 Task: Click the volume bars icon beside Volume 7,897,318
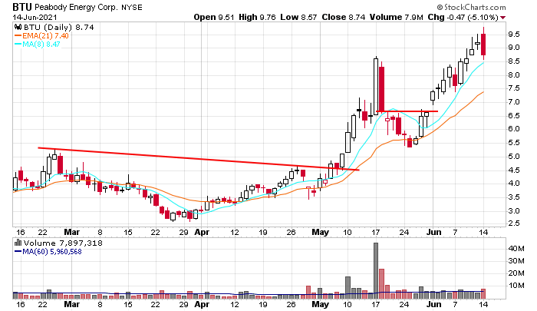coord(18,243)
